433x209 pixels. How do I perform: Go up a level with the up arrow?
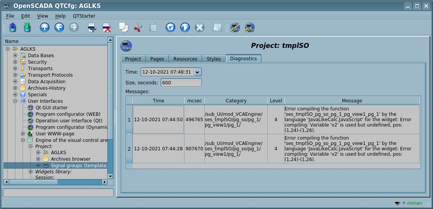coord(45,28)
